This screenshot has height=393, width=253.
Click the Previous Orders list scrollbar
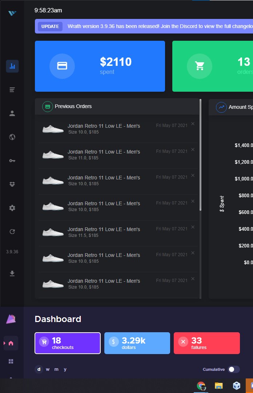click(200, 155)
